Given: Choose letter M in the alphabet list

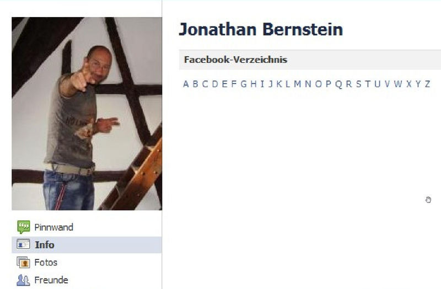Looking at the screenshot, I should tap(297, 84).
